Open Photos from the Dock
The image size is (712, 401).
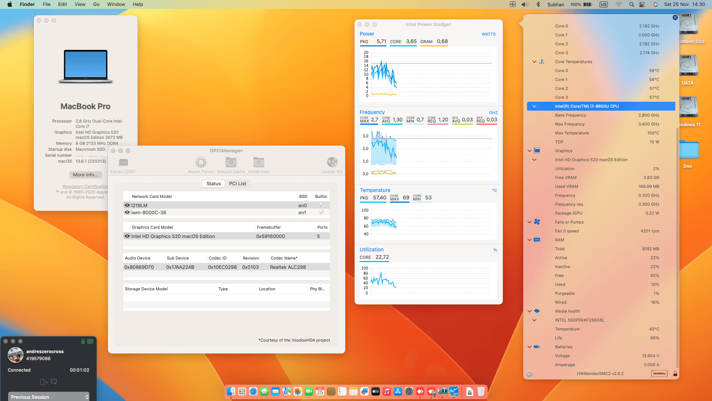[x=297, y=391]
